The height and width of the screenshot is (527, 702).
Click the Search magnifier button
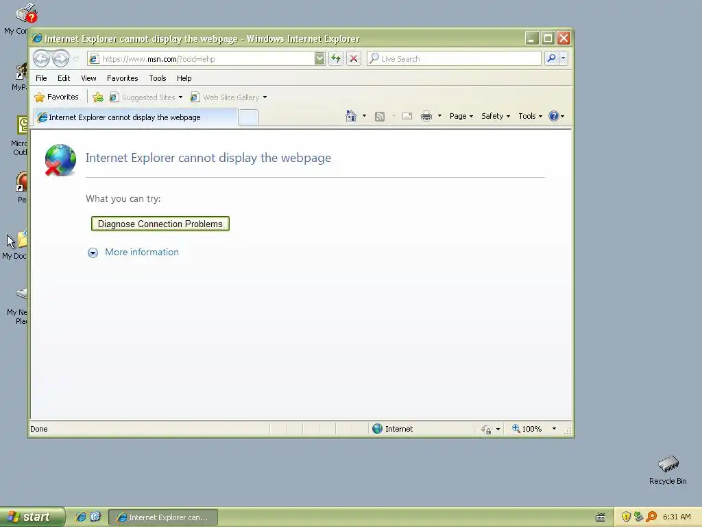pos(552,58)
